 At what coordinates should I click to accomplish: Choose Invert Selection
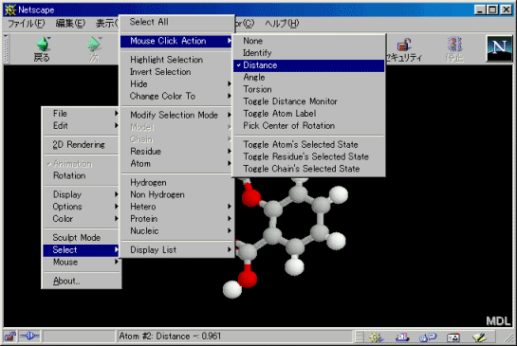[x=176, y=72]
